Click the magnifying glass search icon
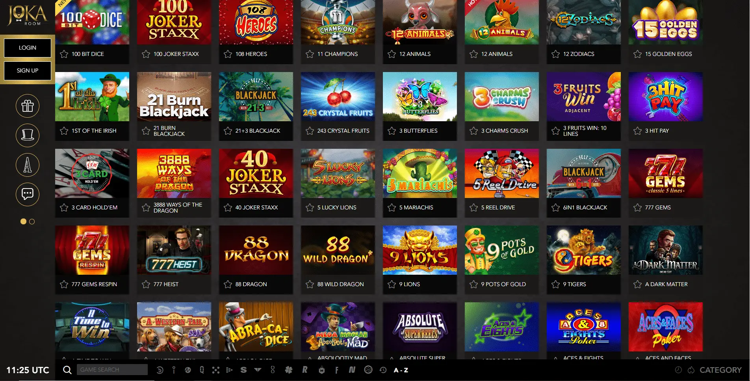The height and width of the screenshot is (381, 750). click(x=67, y=370)
